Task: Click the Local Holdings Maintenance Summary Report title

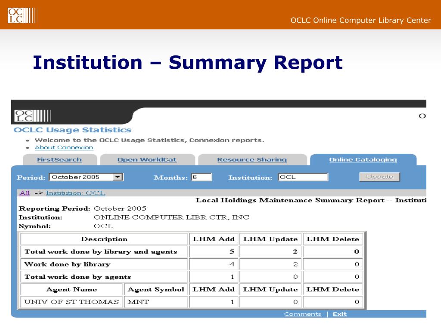Action: coord(311,200)
